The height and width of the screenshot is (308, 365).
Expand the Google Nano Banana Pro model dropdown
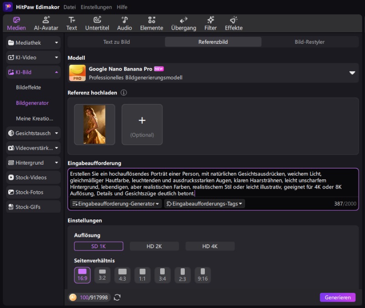point(352,73)
